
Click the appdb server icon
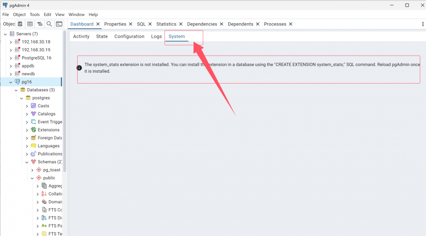(18, 66)
